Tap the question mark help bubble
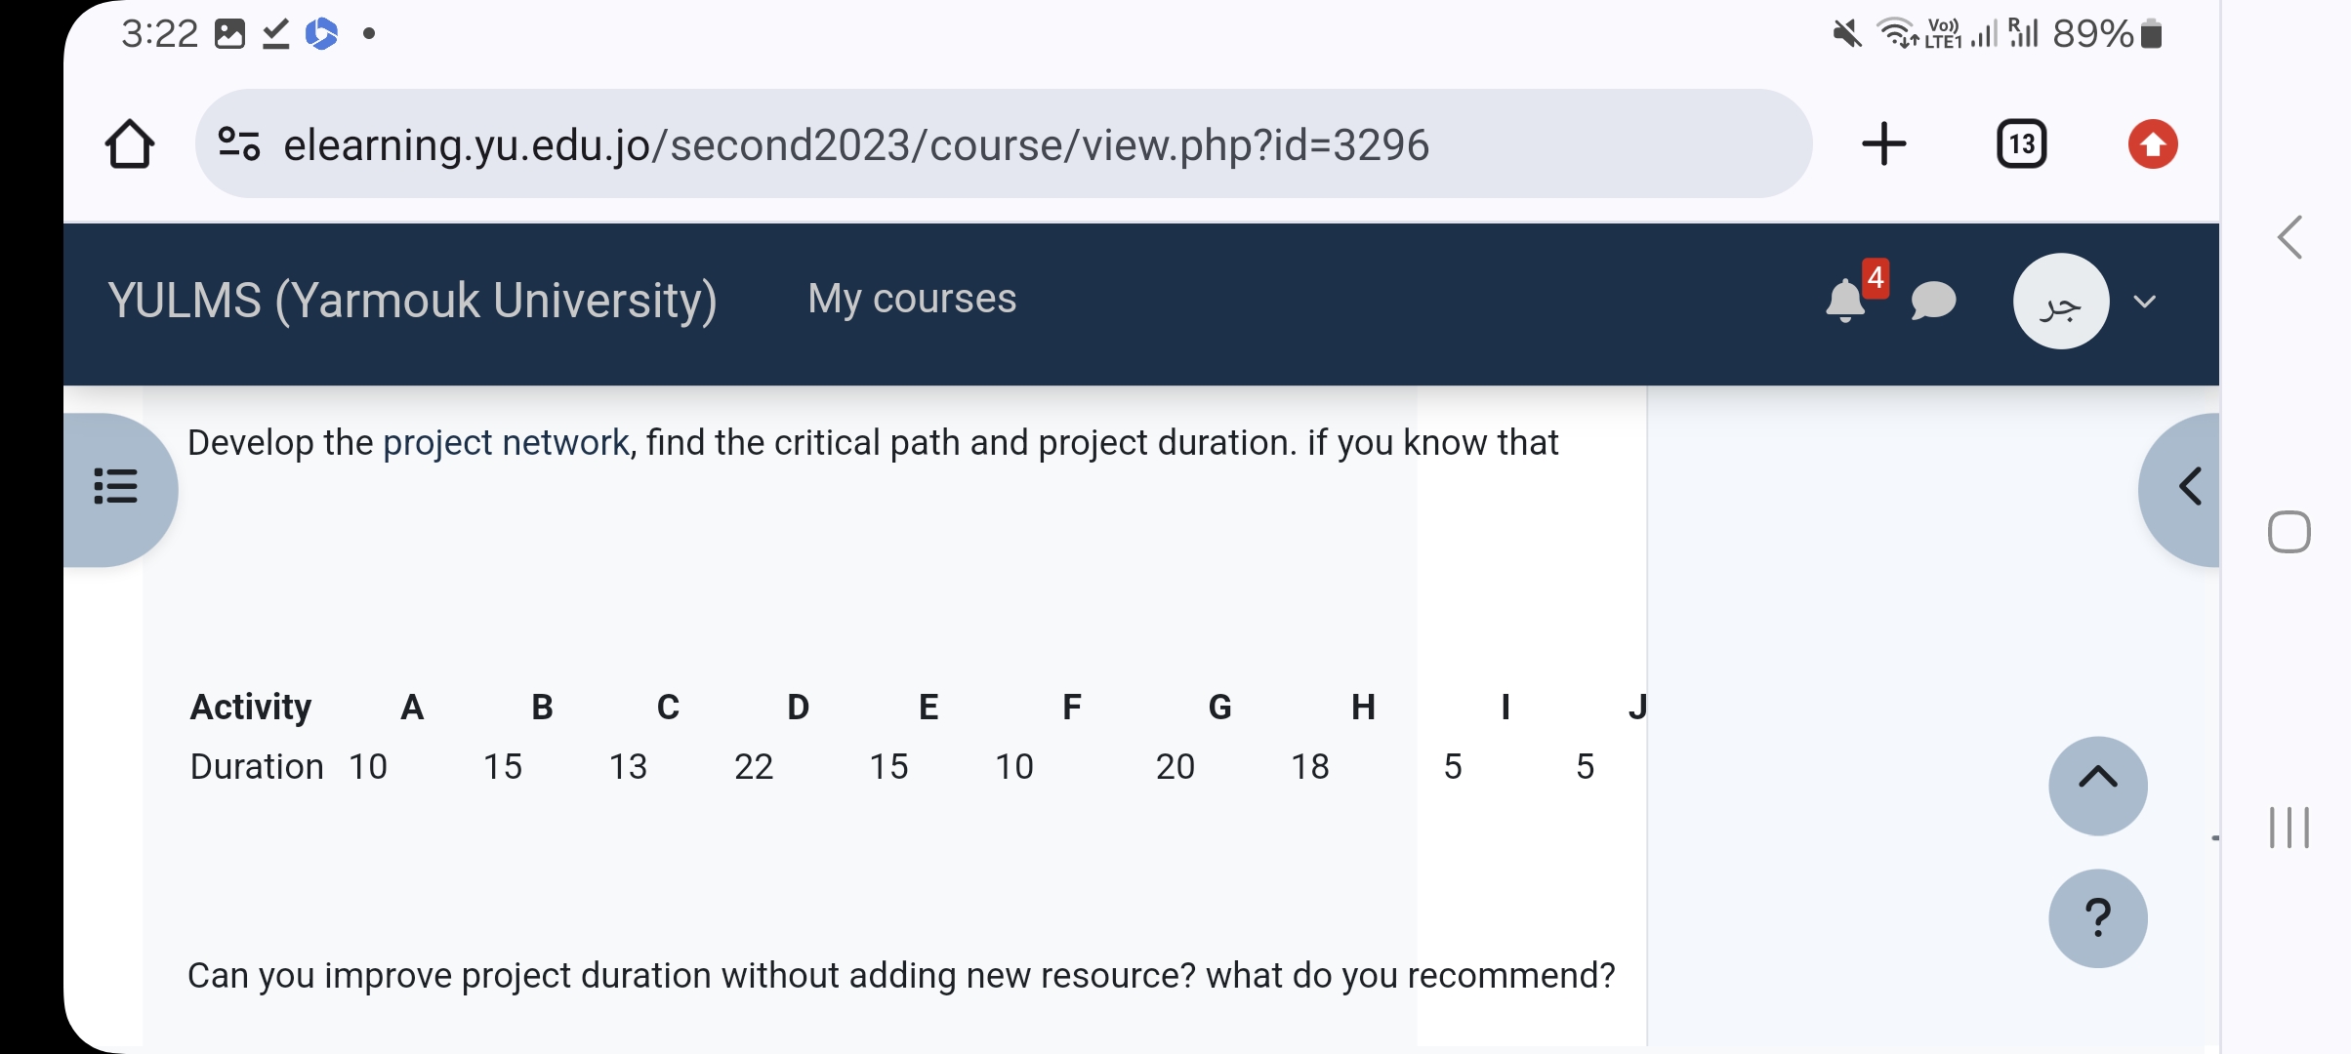 pyautogui.click(x=2097, y=915)
